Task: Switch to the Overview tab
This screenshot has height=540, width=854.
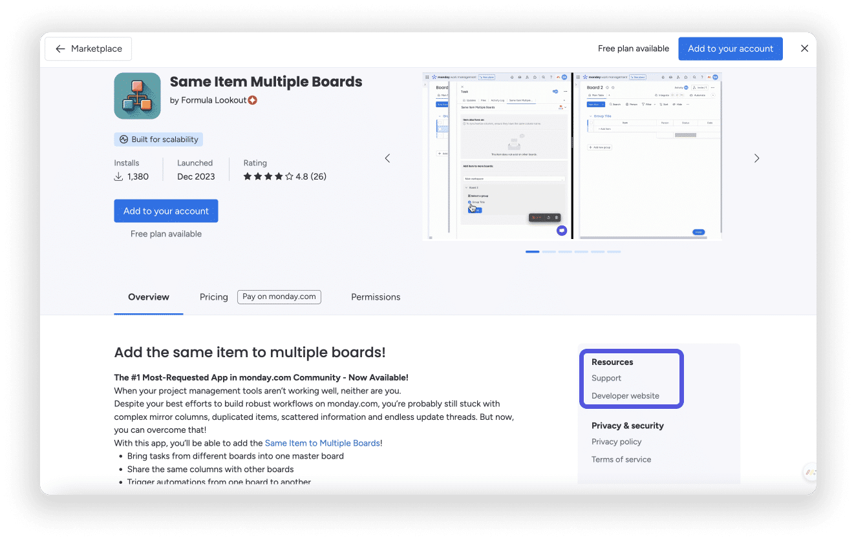Action: click(149, 297)
